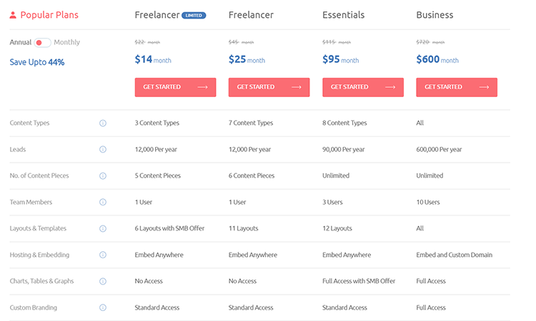Select the Monthly billing label
The width and height of the screenshot is (536, 321).
click(x=66, y=42)
